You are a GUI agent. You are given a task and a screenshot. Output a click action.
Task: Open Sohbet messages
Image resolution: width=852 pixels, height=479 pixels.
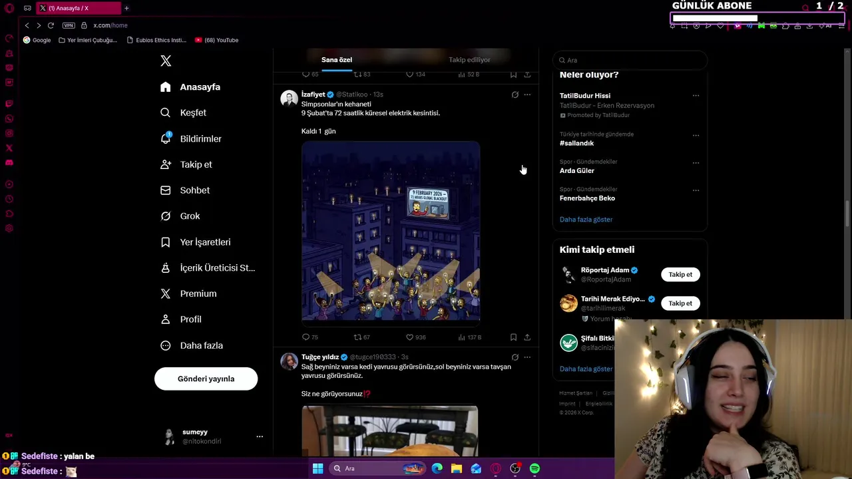coord(185,190)
